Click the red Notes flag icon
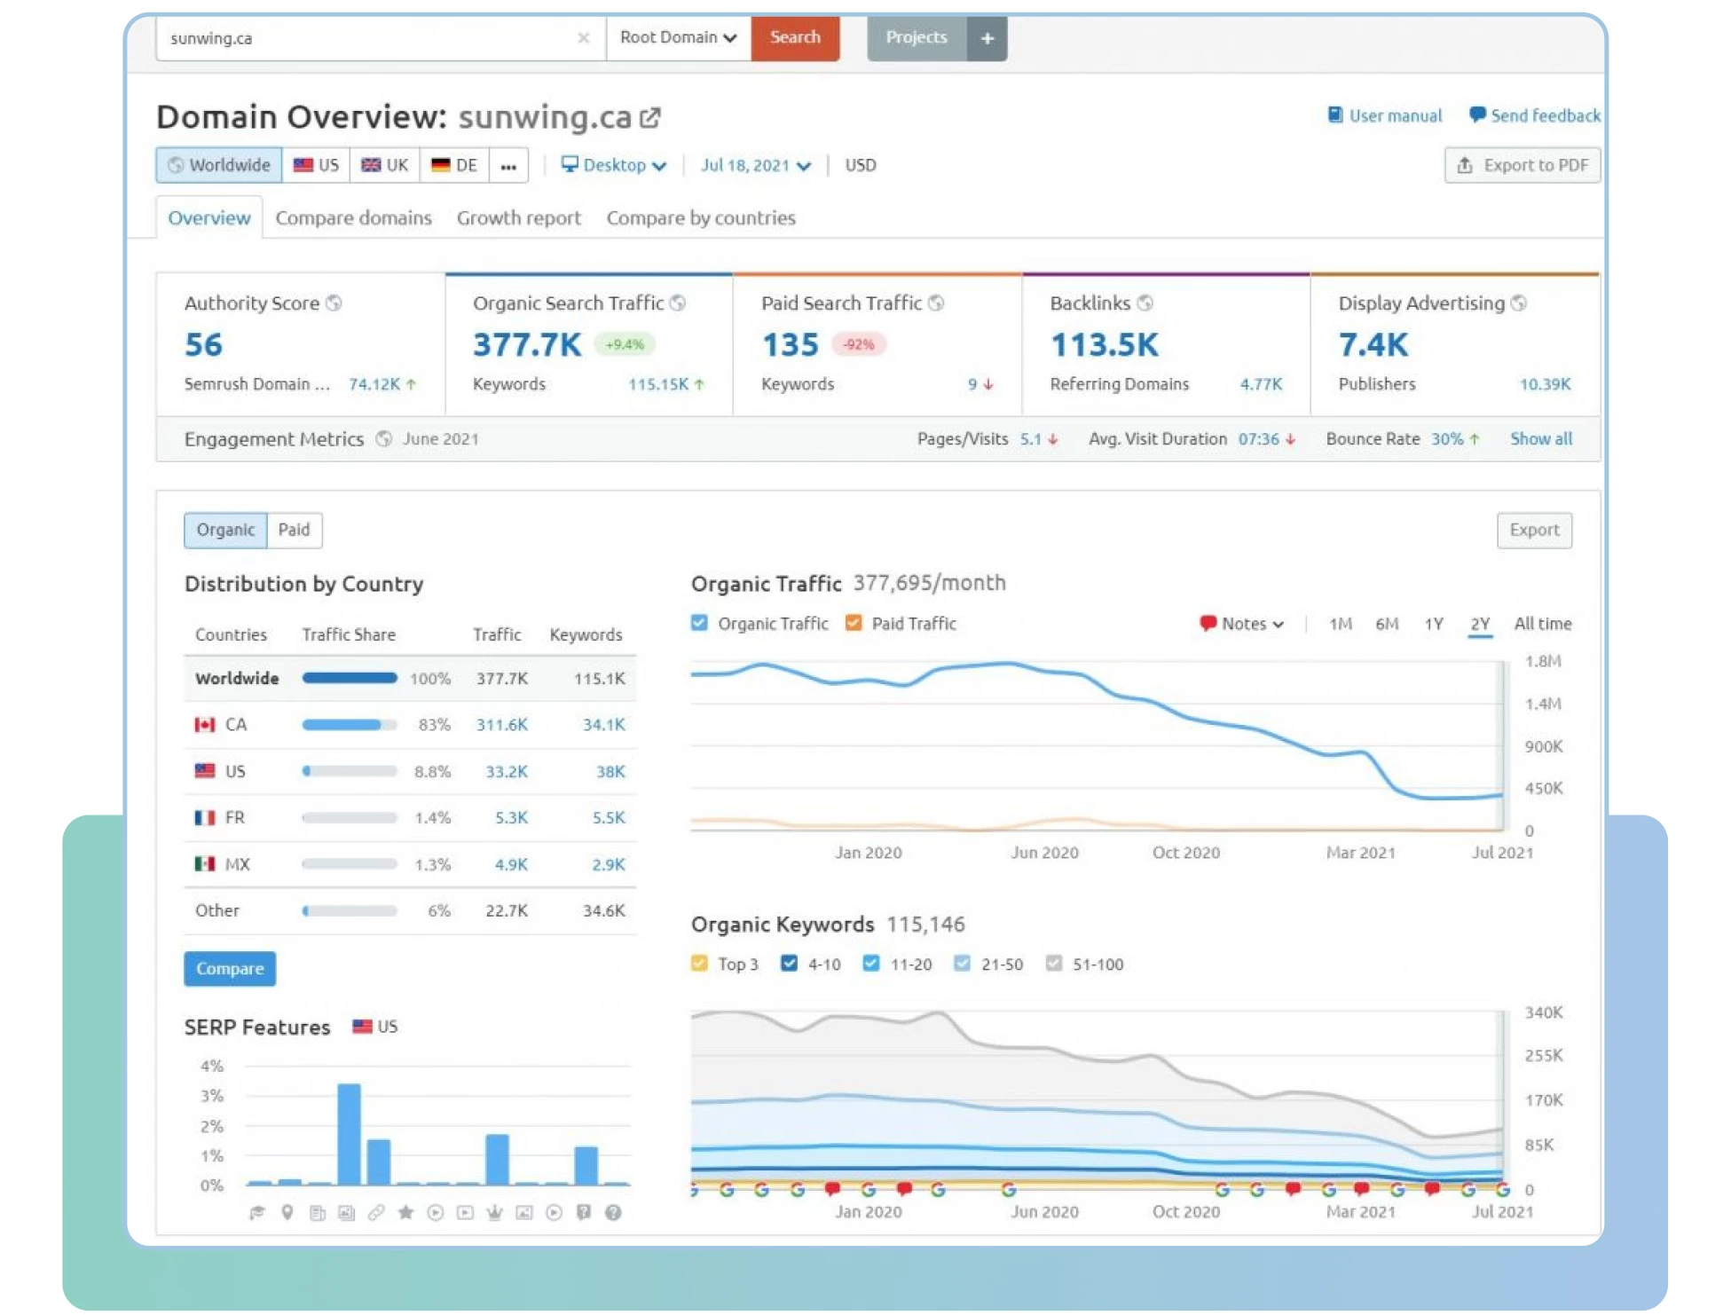The width and height of the screenshot is (1731, 1315). coord(1208,623)
